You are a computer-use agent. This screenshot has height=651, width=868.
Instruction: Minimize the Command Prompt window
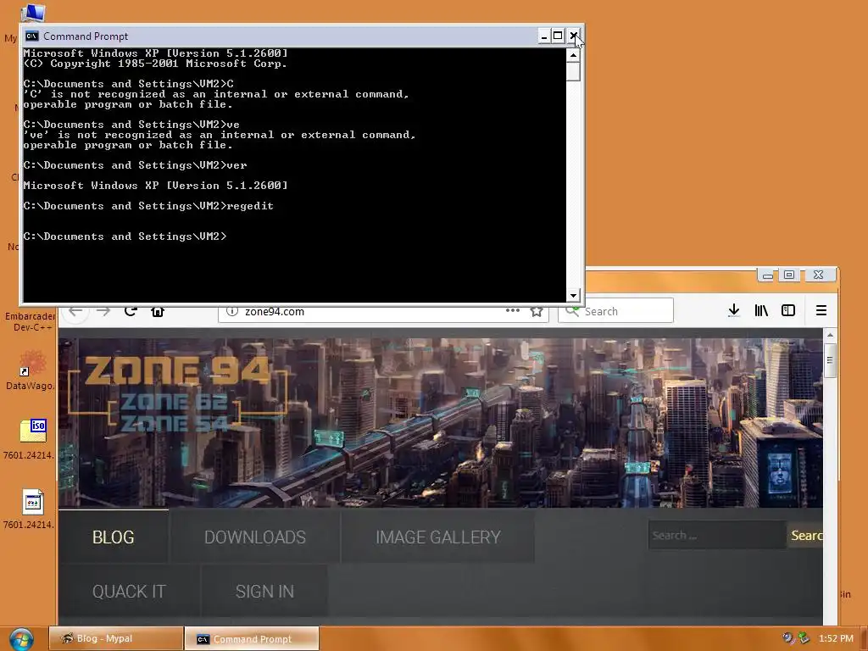(544, 36)
